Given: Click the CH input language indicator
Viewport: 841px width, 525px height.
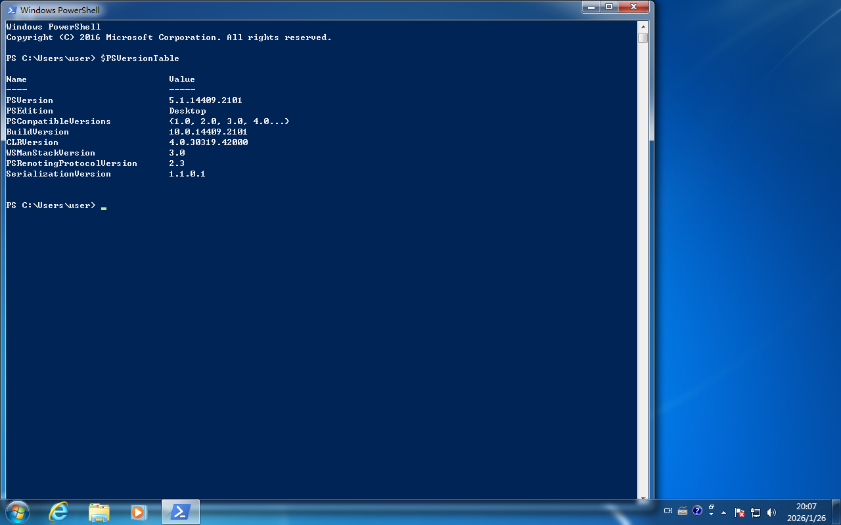Looking at the screenshot, I should point(668,511).
